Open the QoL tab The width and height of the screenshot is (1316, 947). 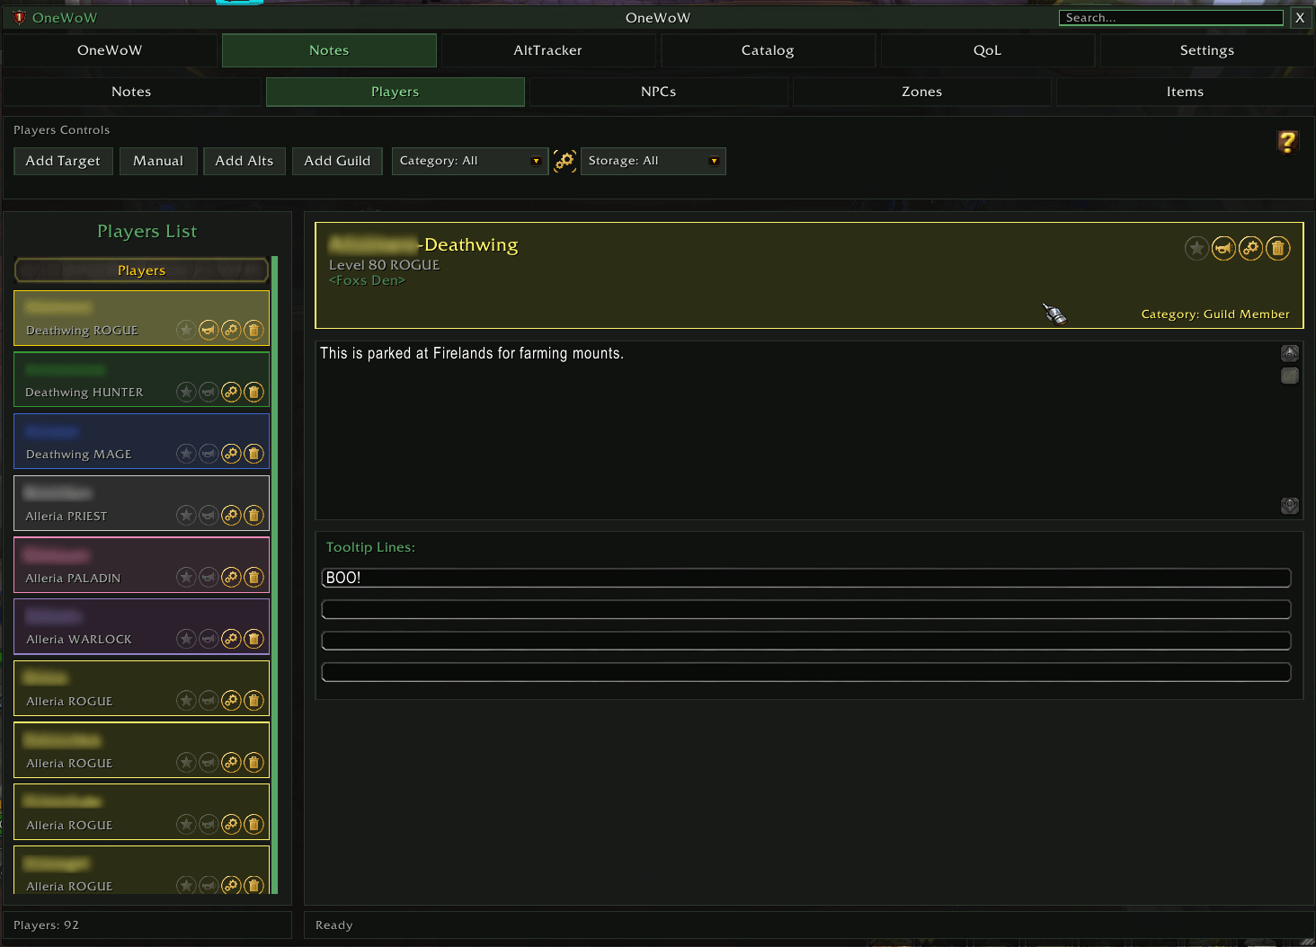point(987,50)
